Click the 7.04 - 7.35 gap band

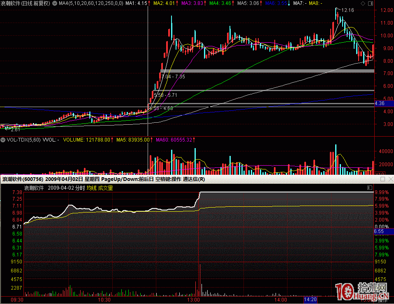coord(267,71)
